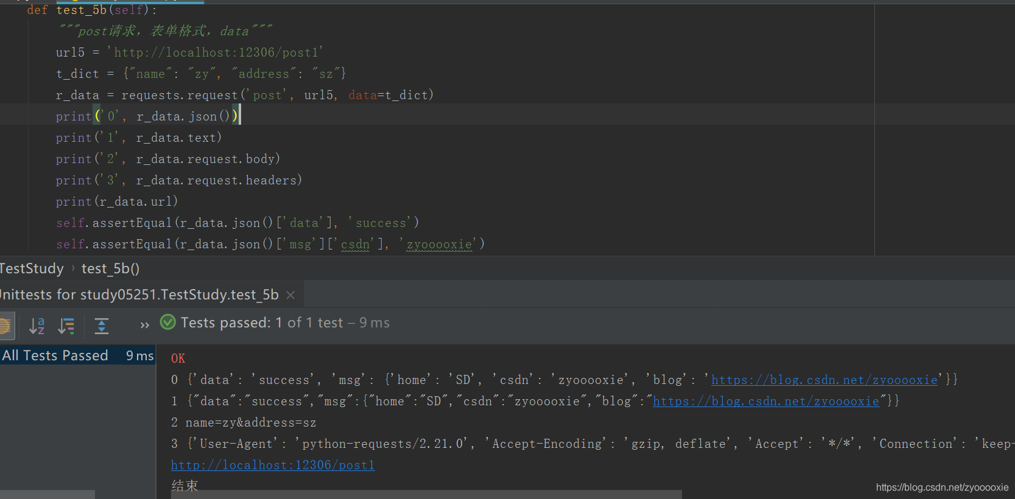
Task: Click the 9 ms duration in test tree
Action: point(139,355)
